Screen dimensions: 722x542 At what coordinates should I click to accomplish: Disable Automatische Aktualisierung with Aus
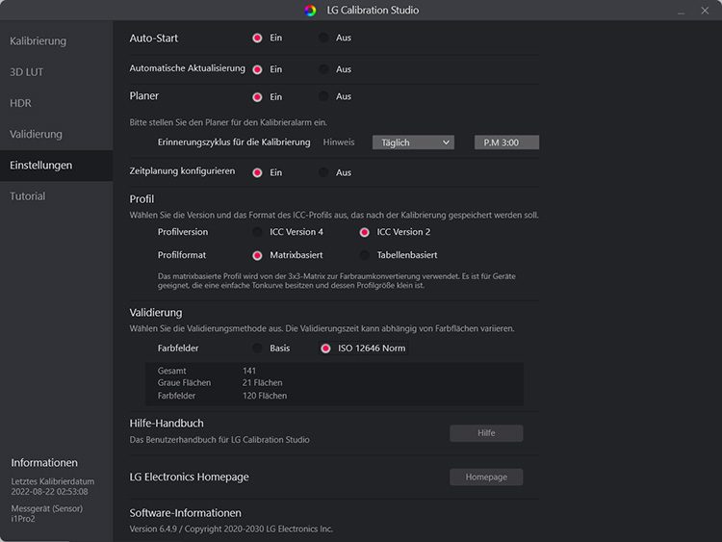[323, 69]
